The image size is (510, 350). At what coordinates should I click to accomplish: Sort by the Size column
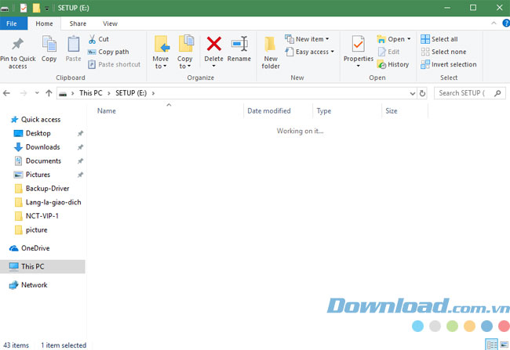point(391,111)
